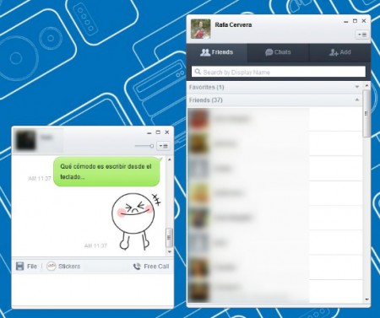
Task: Click the chat window opacity slider
Action: point(144,146)
